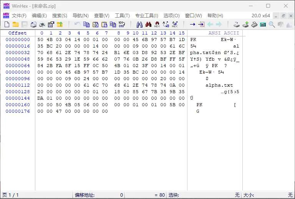Minimize the inner document window

[276, 16]
